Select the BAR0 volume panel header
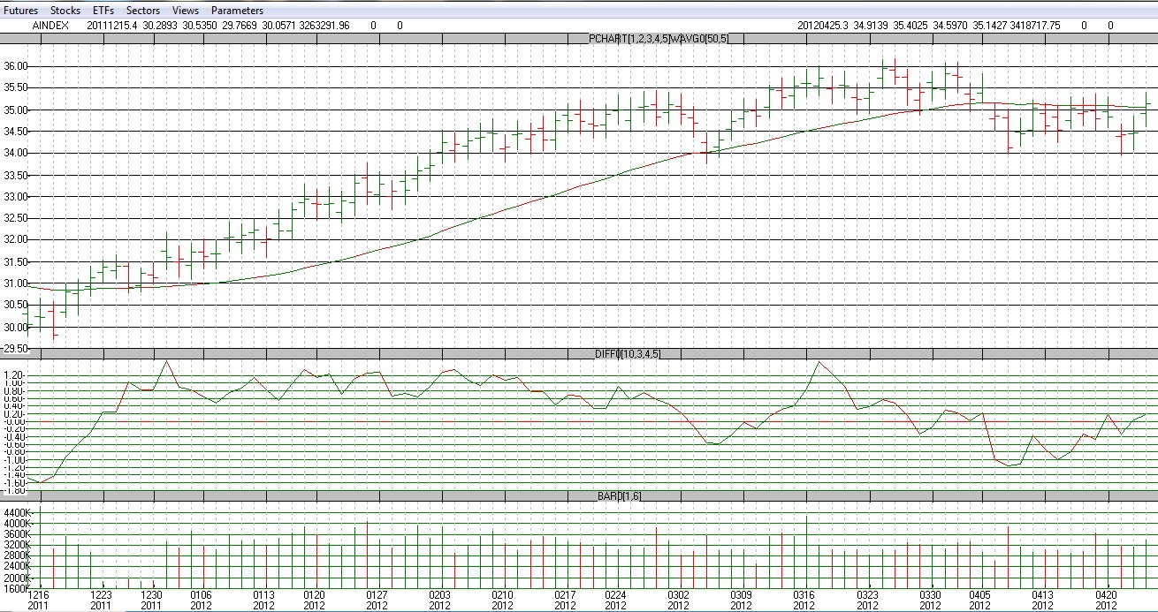The image size is (1158, 612). (619, 496)
